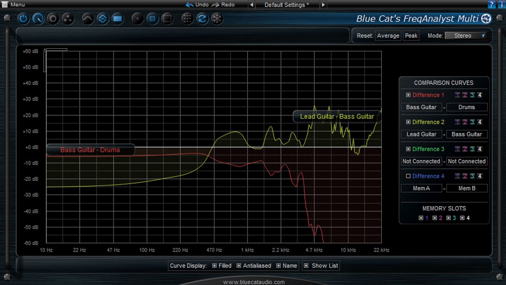The width and height of the screenshot is (506, 285).
Task: Reset the Peak curves
Action: pyautogui.click(x=411, y=36)
